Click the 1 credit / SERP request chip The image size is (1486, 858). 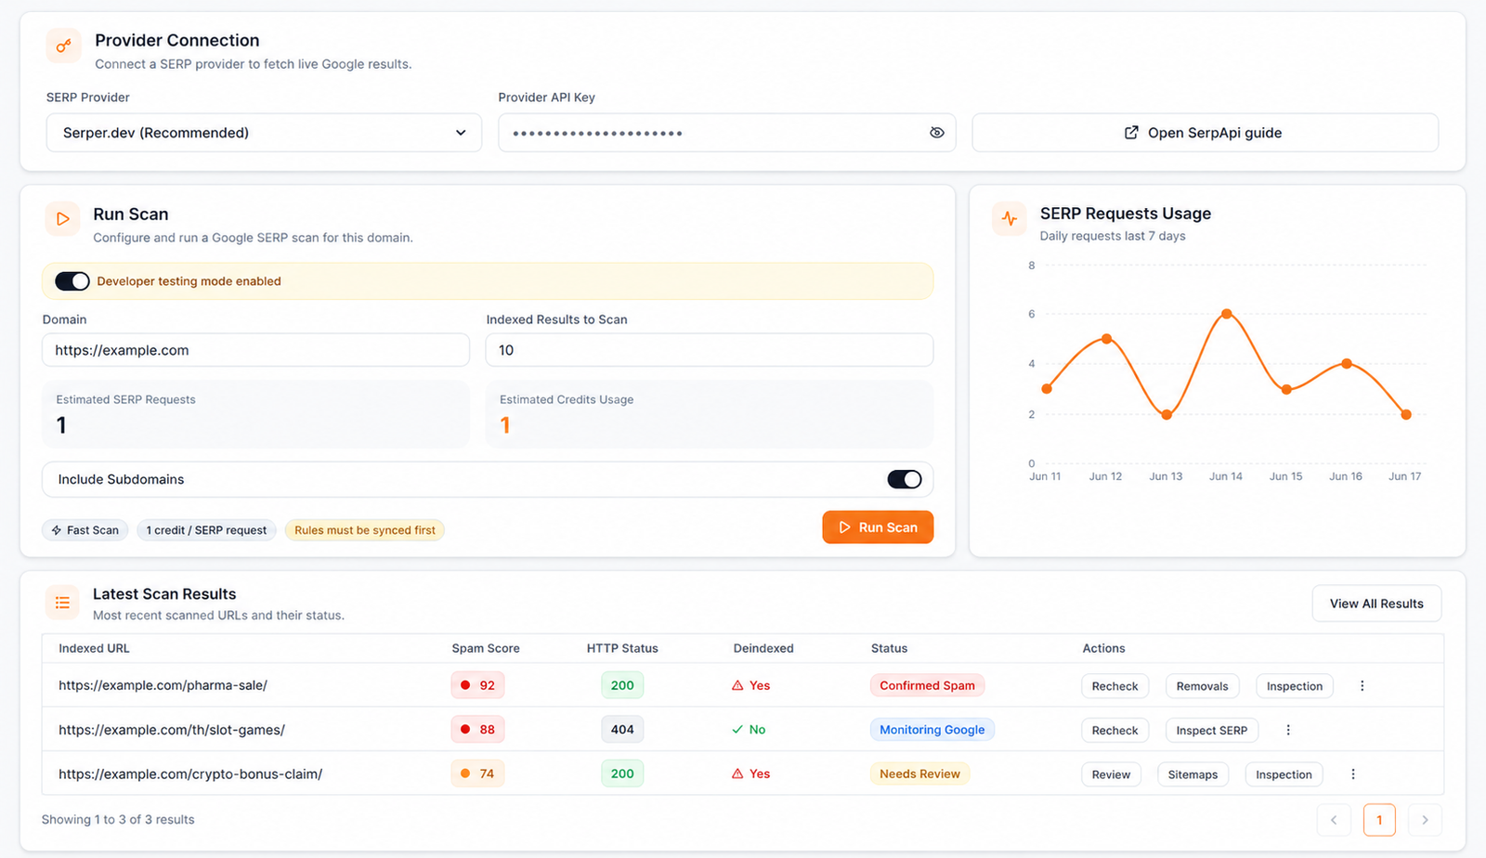point(206,530)
